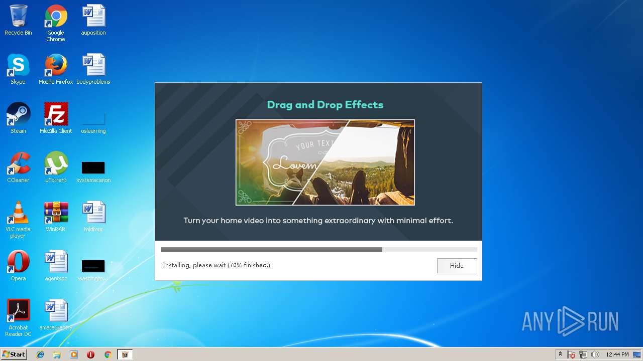
Task: Launch Mozilla Firefox from desktop
Action: (x=56, y=70)
